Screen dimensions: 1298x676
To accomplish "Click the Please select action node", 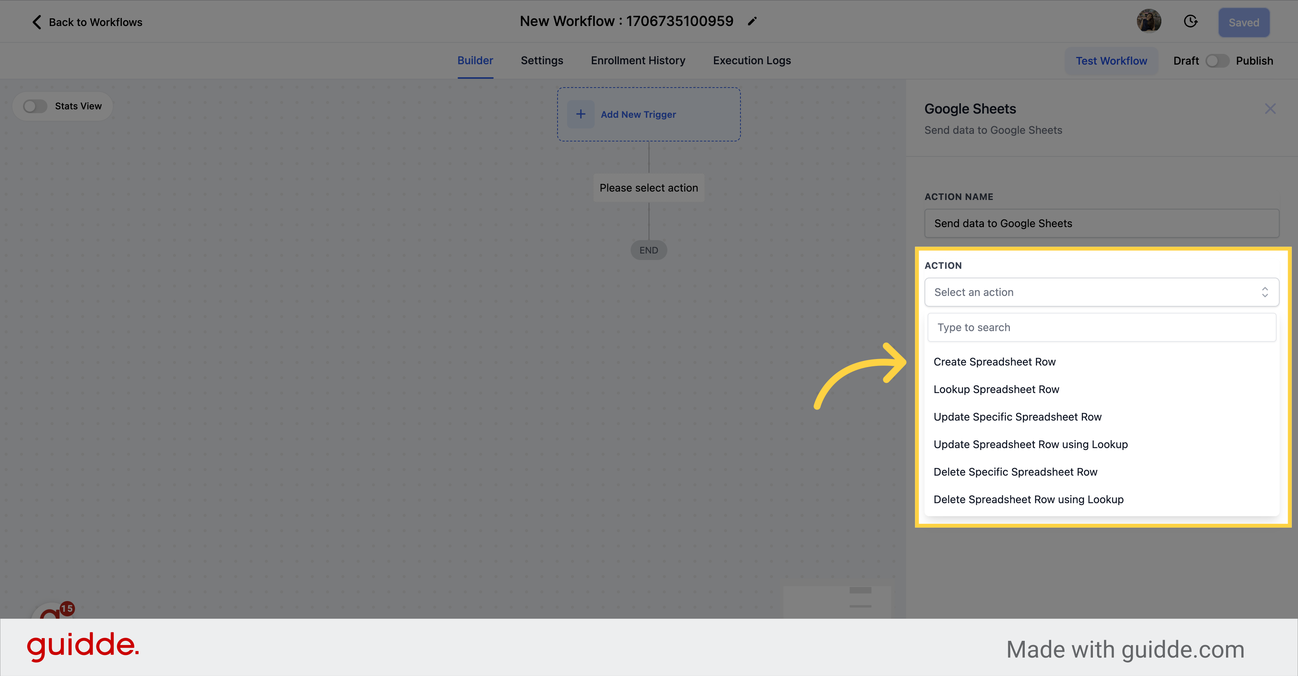I will [x=649, y=188].
